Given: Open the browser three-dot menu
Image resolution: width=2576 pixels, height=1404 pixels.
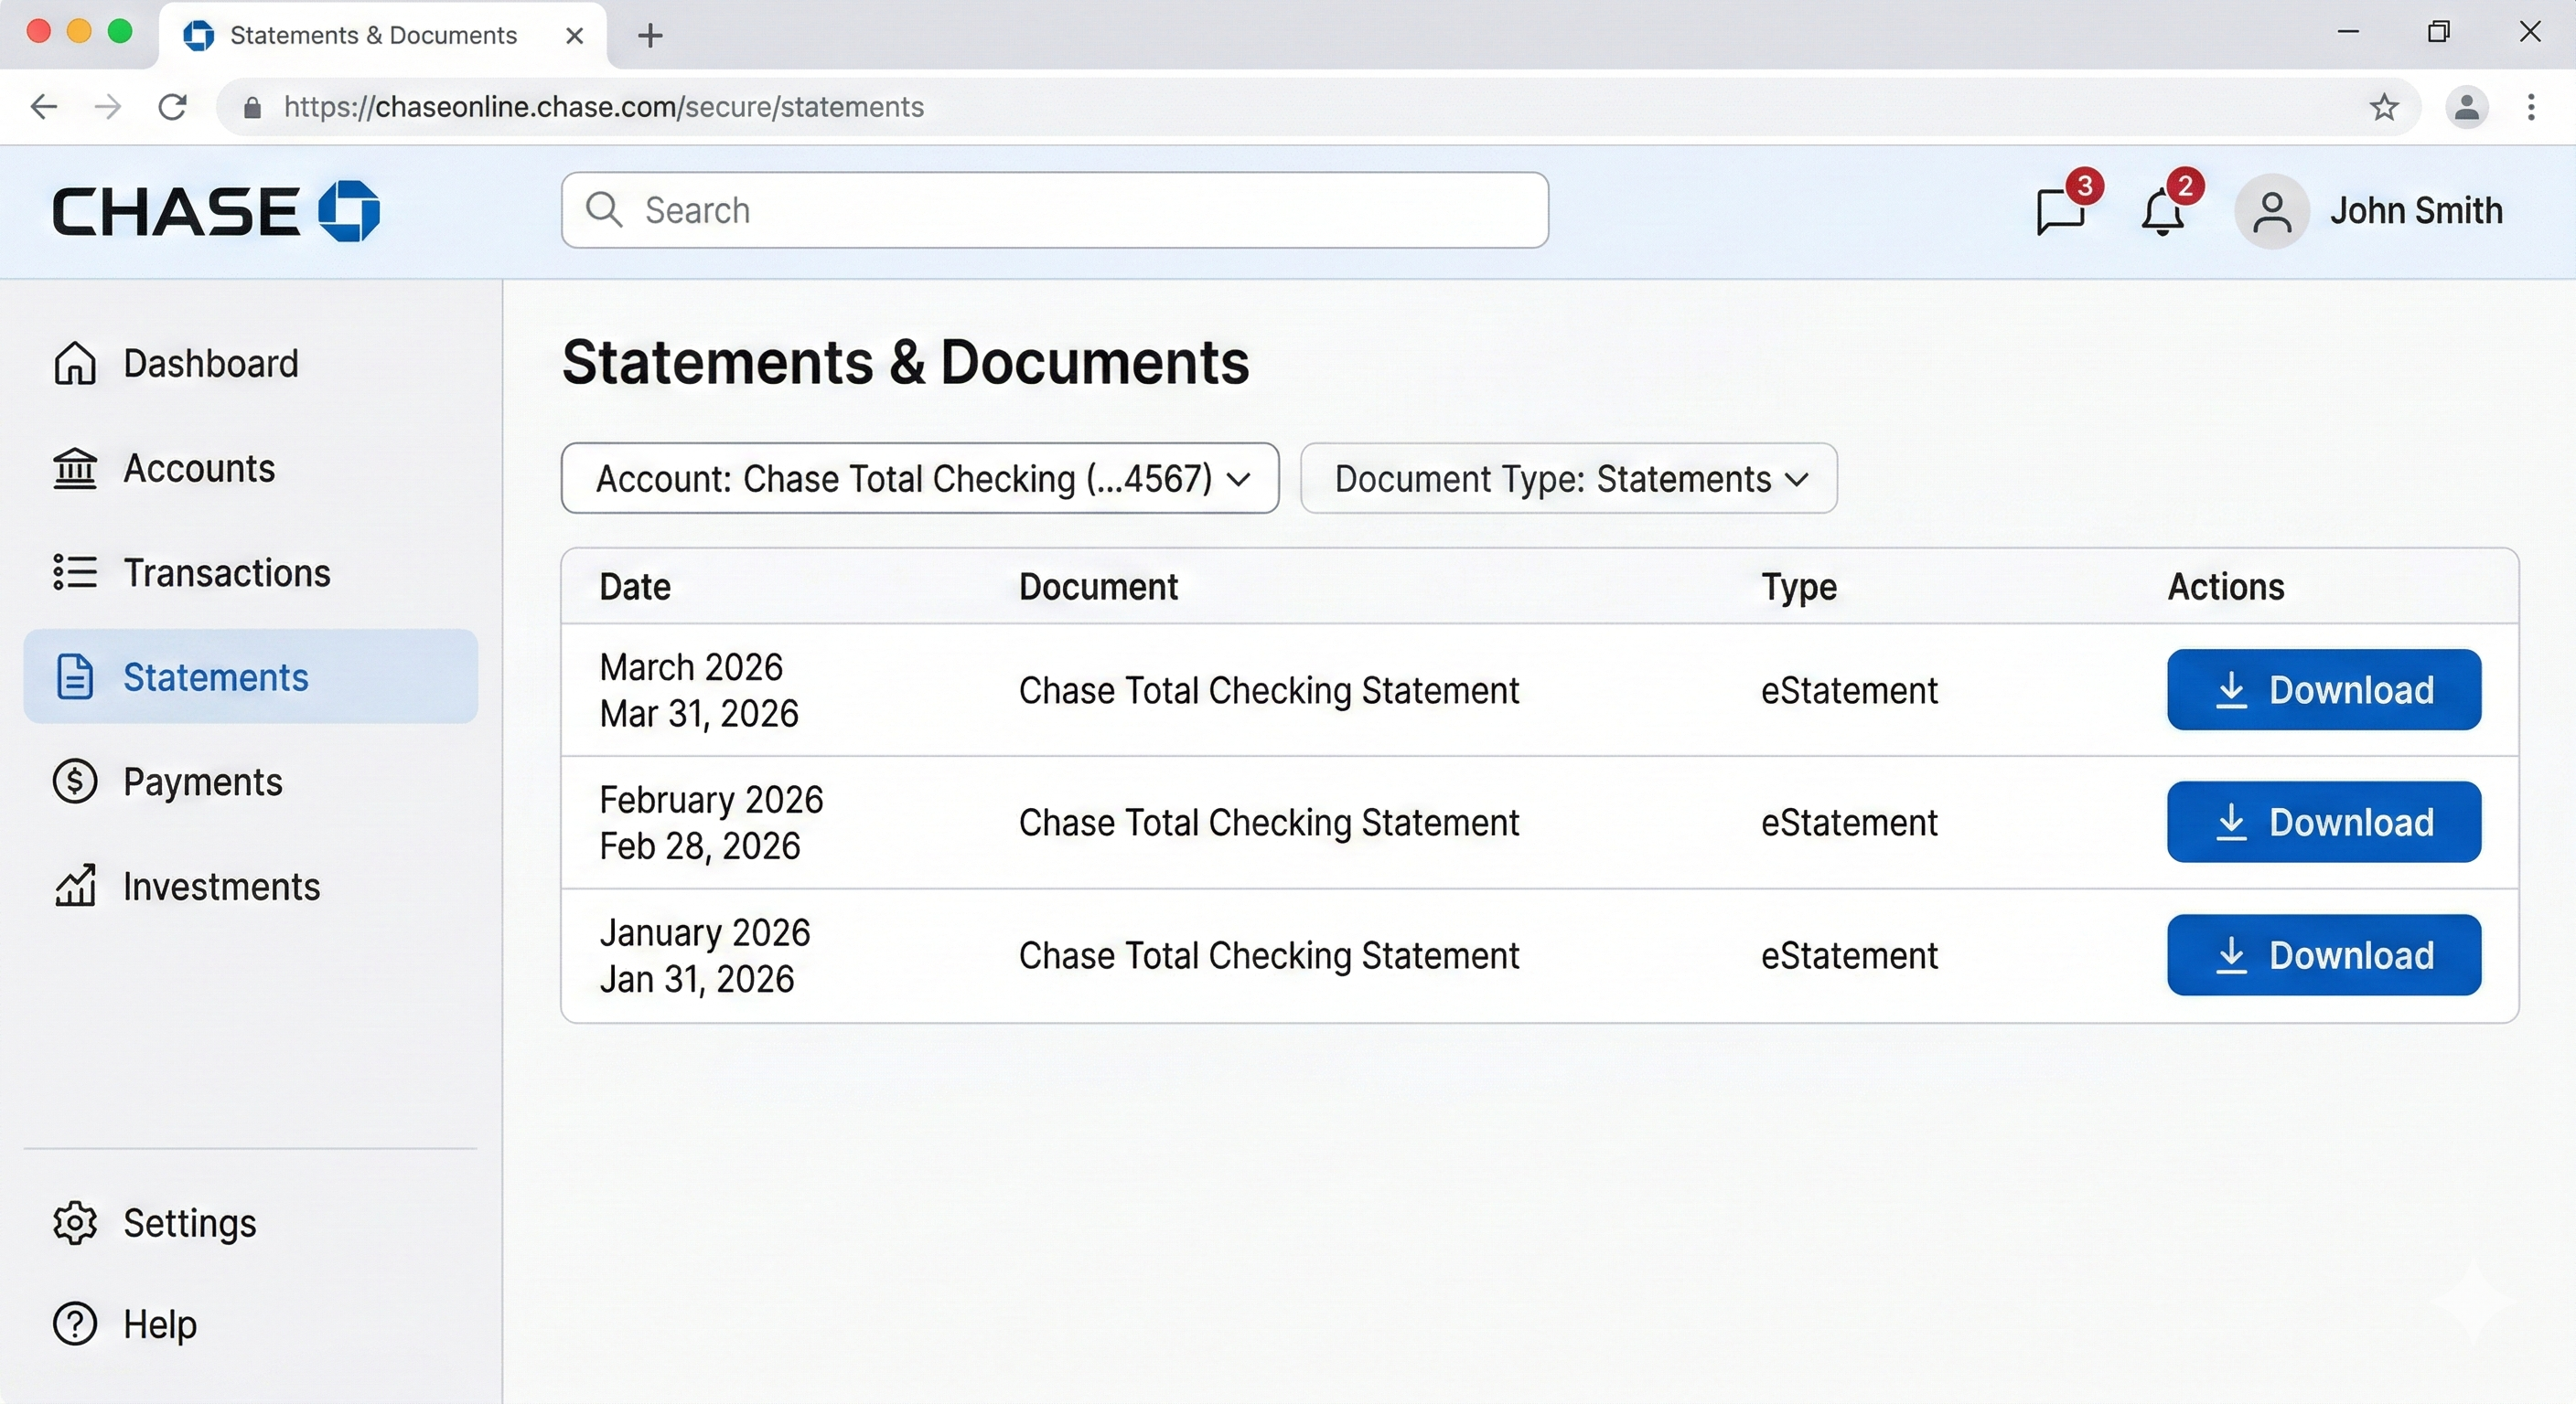Looking at the screenshot, I should pos(2530,107).
